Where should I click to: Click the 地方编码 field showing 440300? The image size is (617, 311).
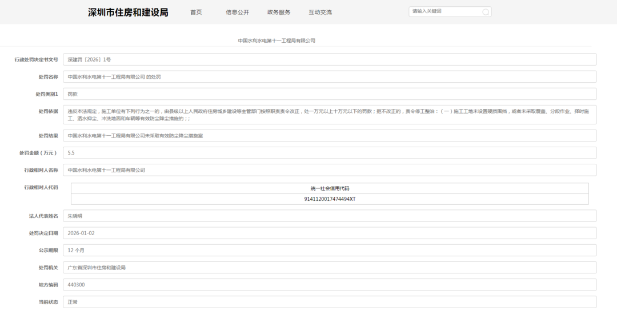[x=329, y=285]
